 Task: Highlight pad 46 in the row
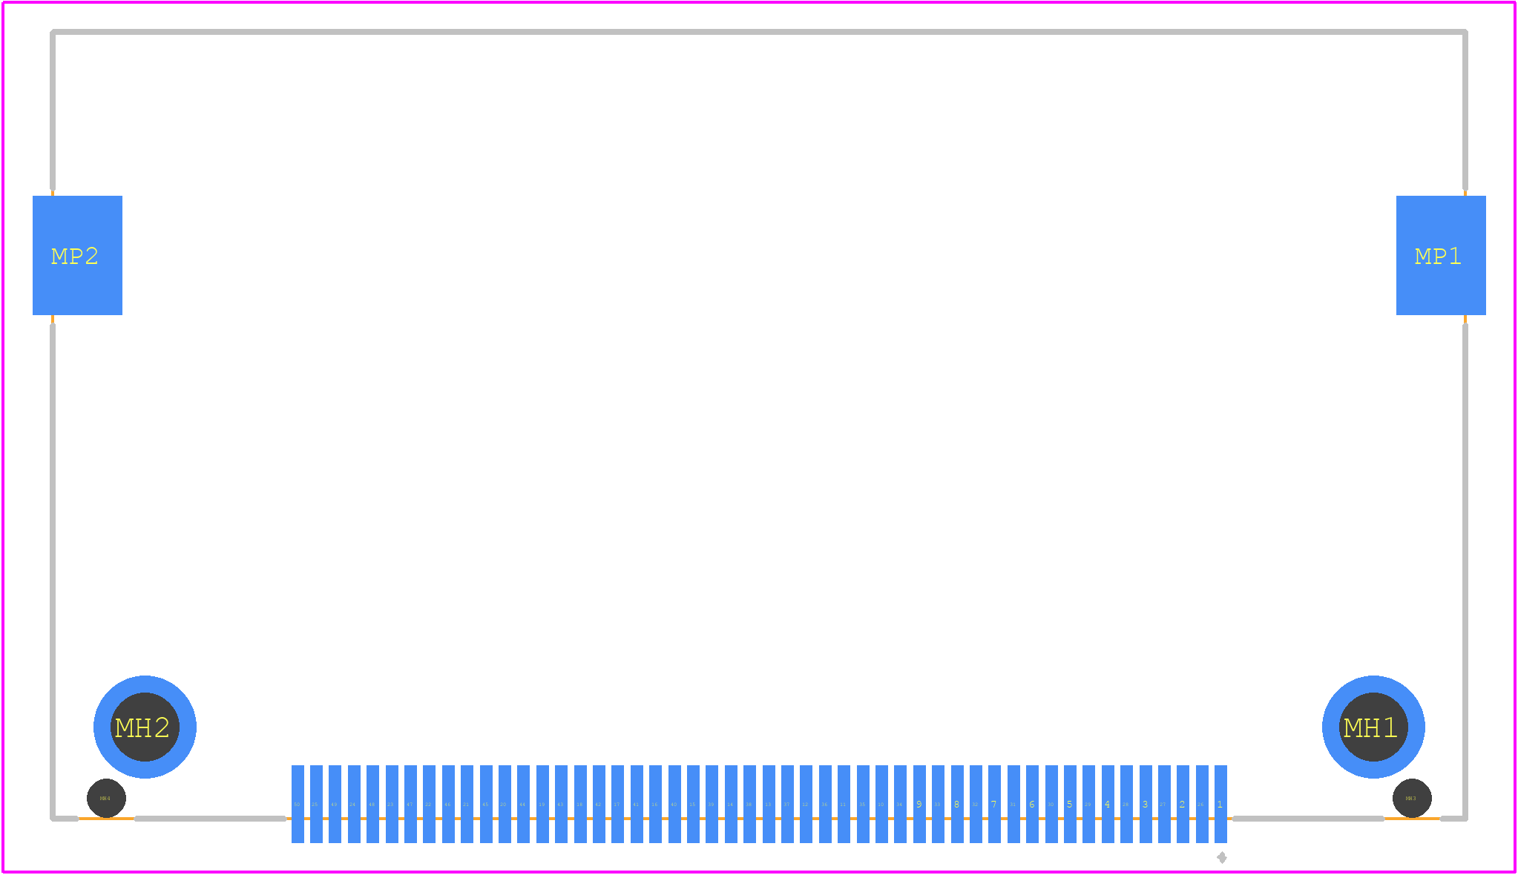tap(448, 804)
